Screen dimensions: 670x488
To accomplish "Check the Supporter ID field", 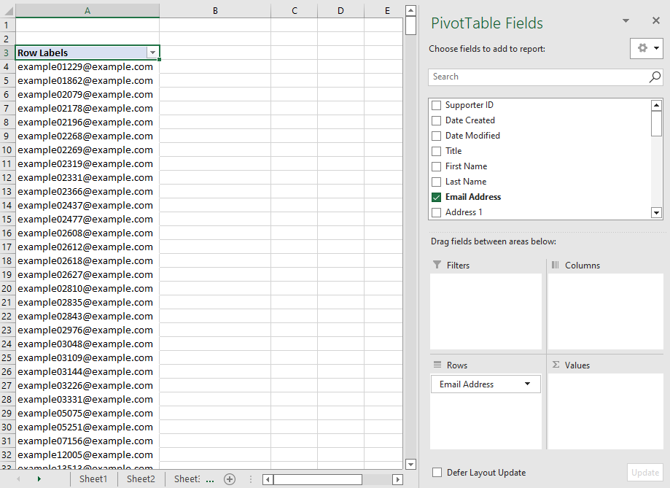I will click(437, 105).
